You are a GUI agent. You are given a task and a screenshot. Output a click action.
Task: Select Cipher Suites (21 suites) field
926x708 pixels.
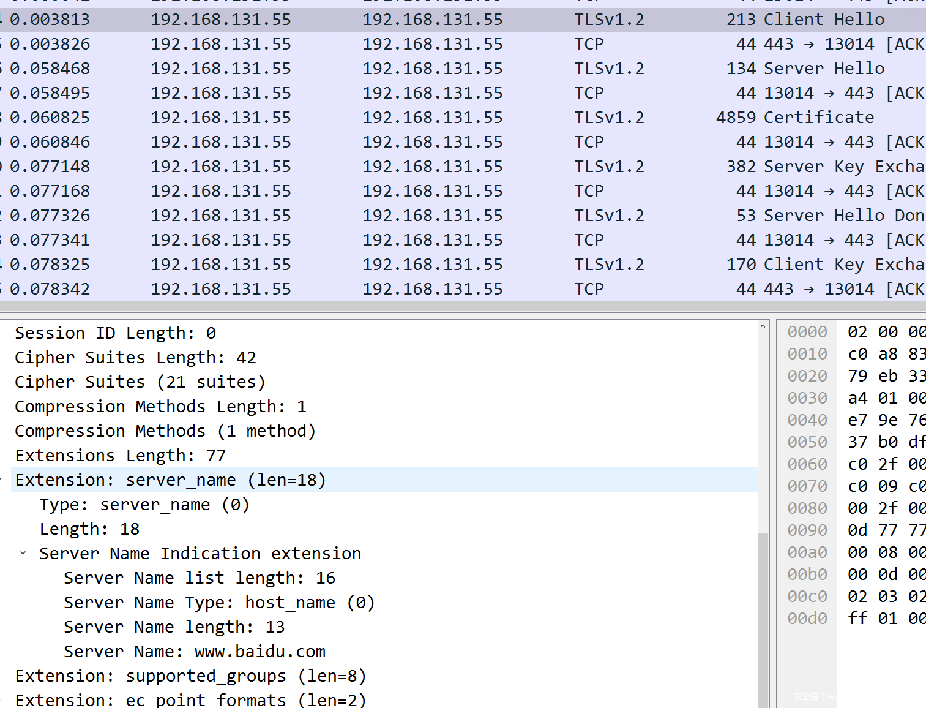[x=140, y=382]
